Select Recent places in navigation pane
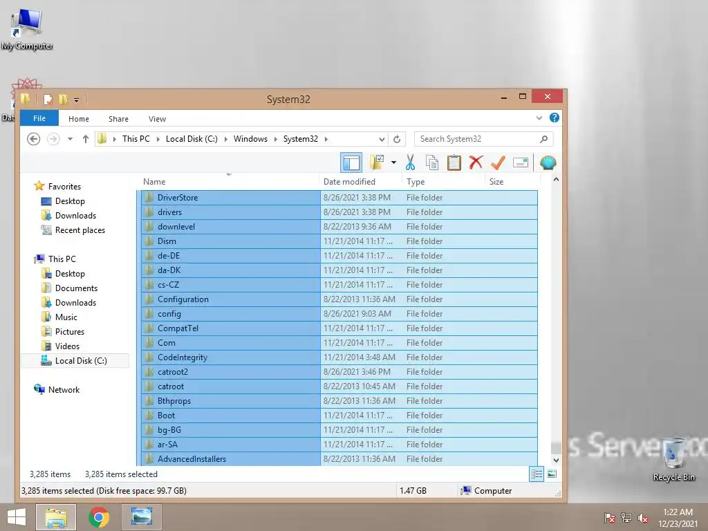The width and height of the screenshot is (708, 531). pyautogui.click(x=80, y=230)
